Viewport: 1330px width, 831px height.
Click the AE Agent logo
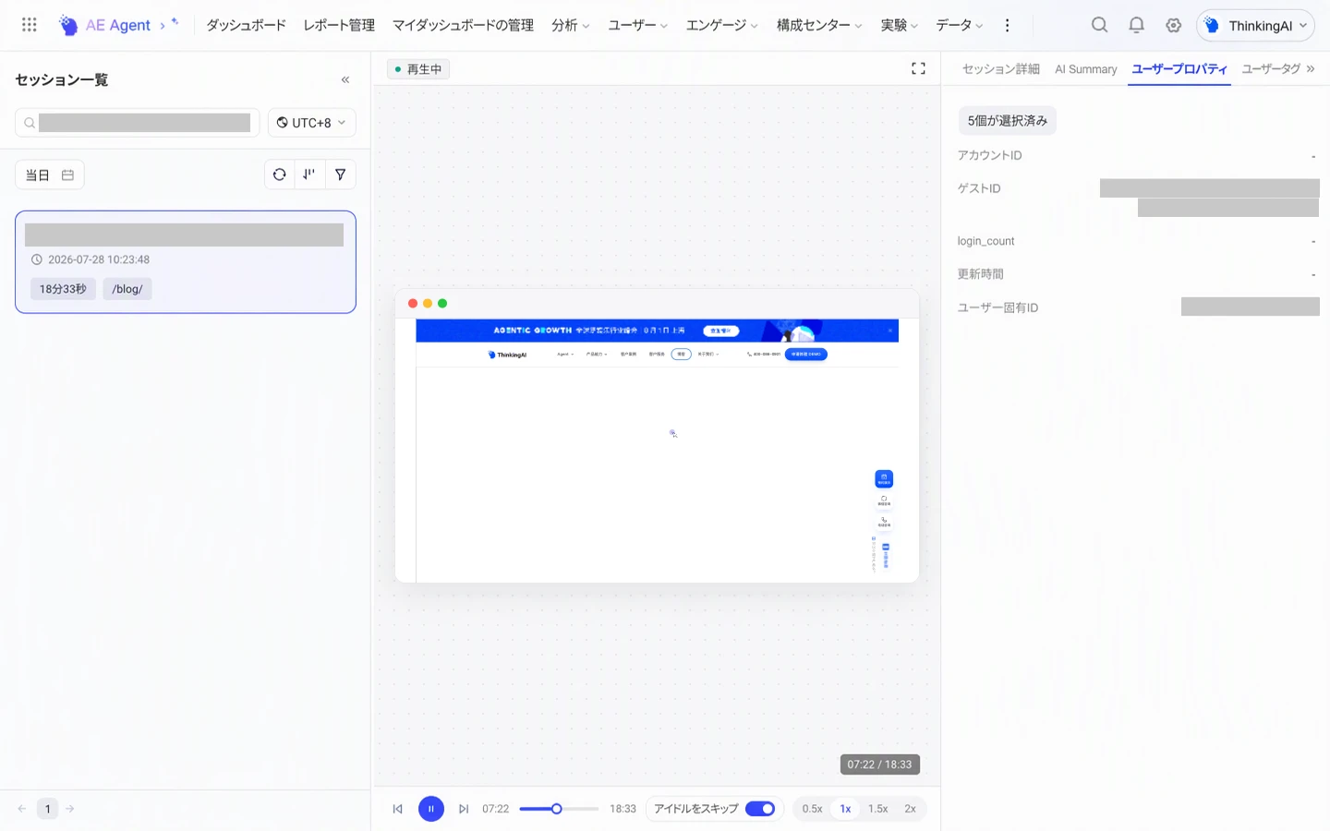103,25
